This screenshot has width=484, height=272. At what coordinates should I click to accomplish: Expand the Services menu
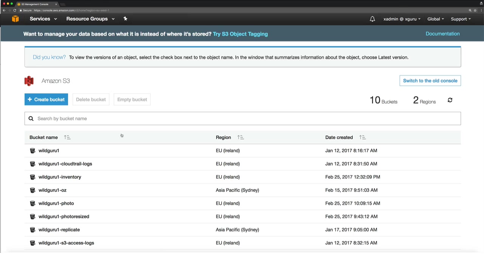coord(43,19)
